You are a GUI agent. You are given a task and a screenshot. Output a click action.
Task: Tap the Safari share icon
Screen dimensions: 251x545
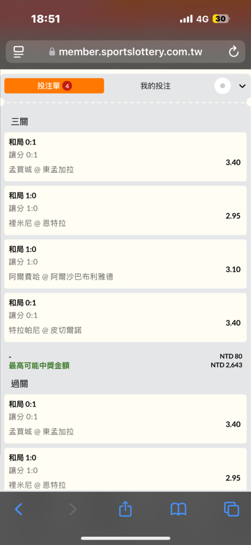[125, 509]
